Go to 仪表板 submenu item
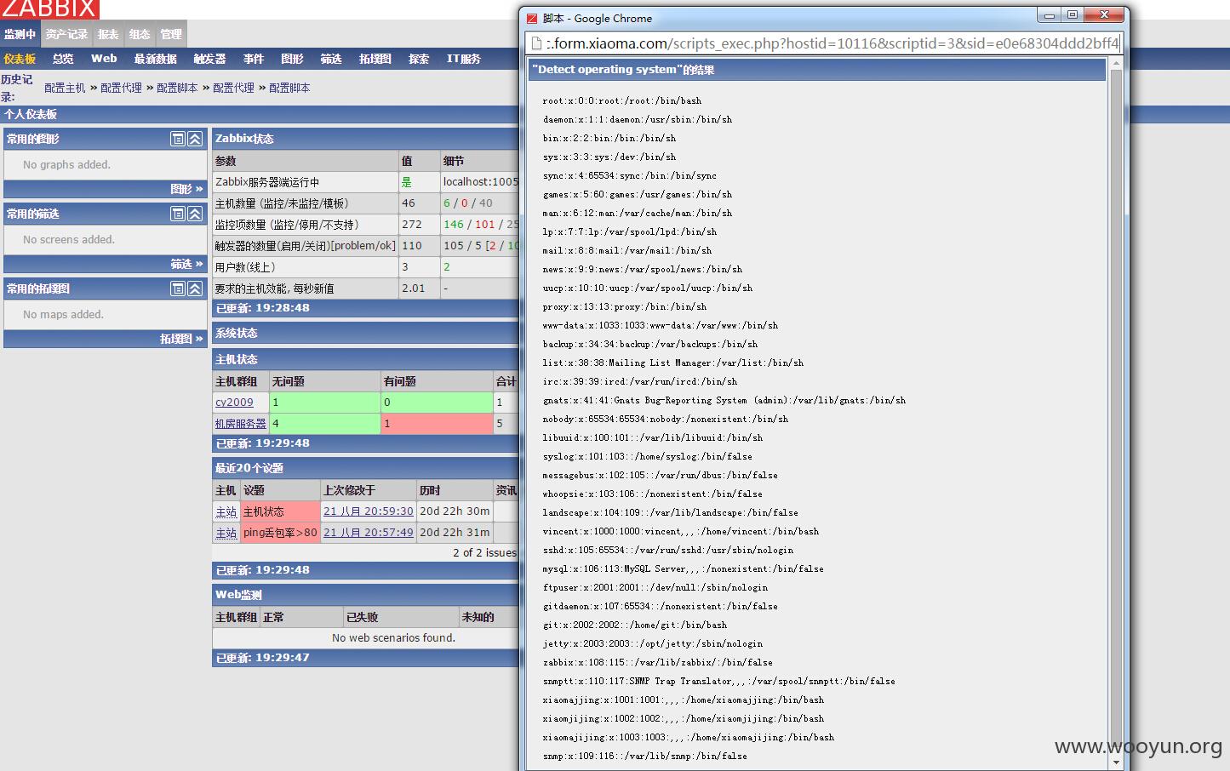The height and width of the screenshot is (771, 1230). [20, 59]
